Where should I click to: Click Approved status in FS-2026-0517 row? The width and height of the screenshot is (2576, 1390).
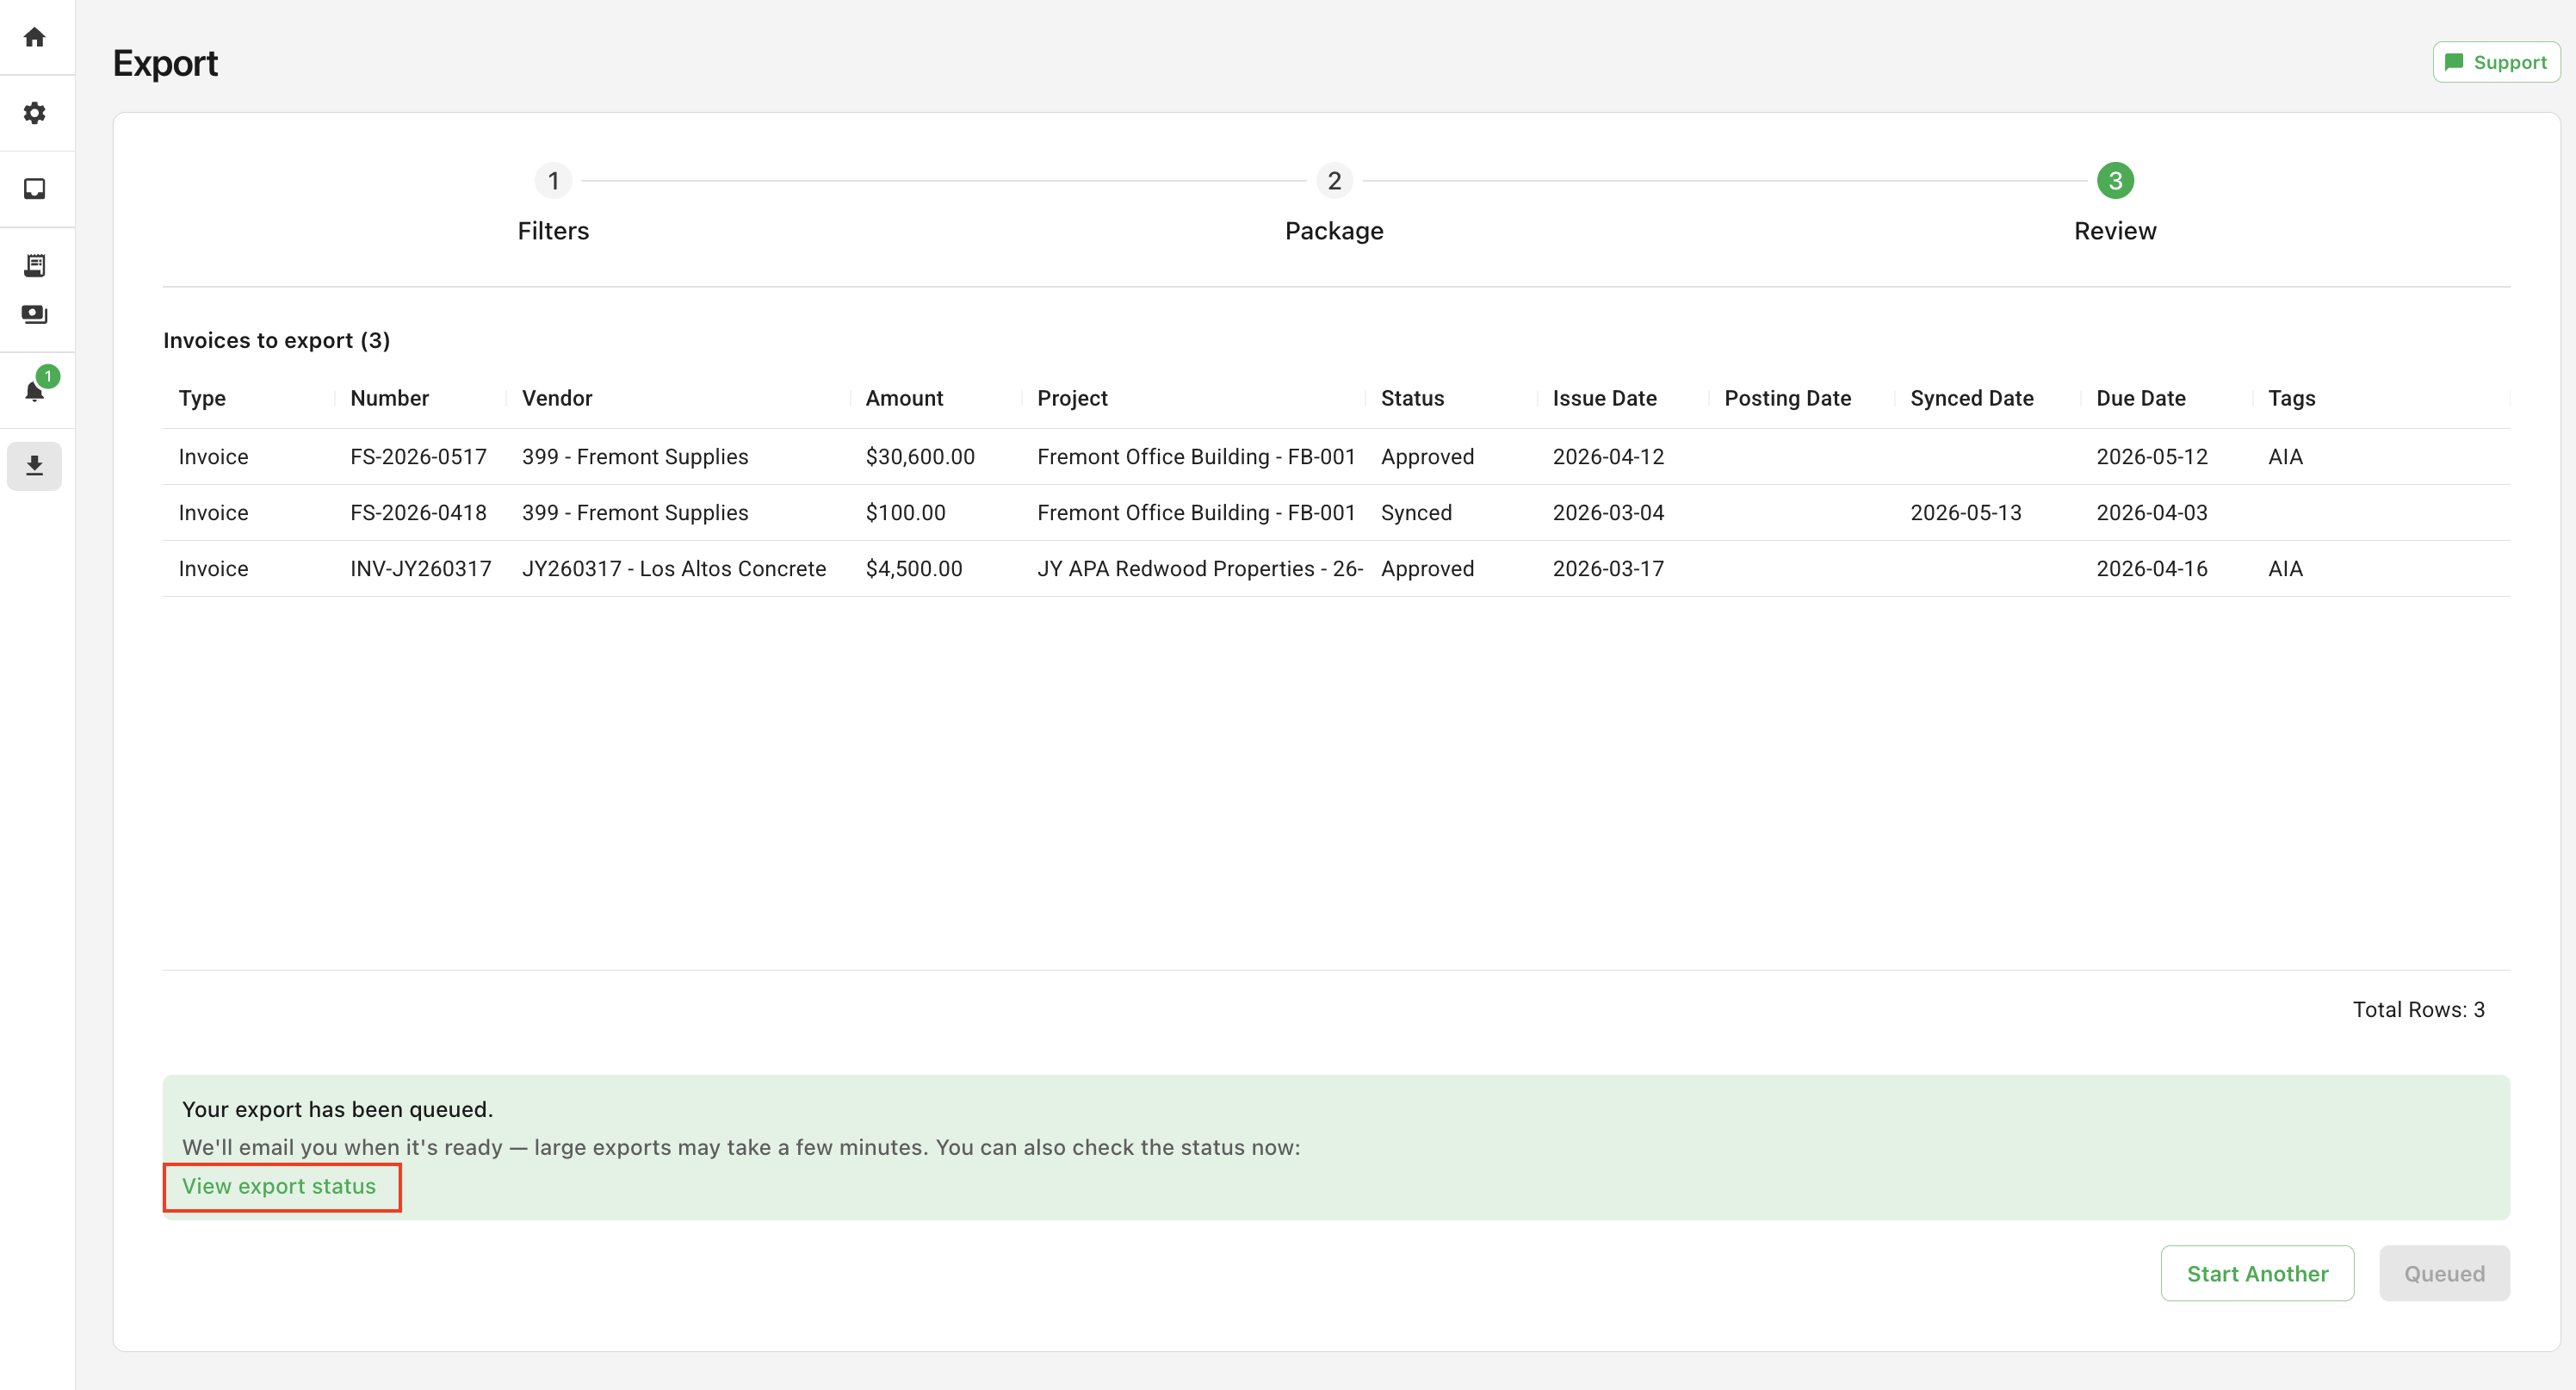1427,457
